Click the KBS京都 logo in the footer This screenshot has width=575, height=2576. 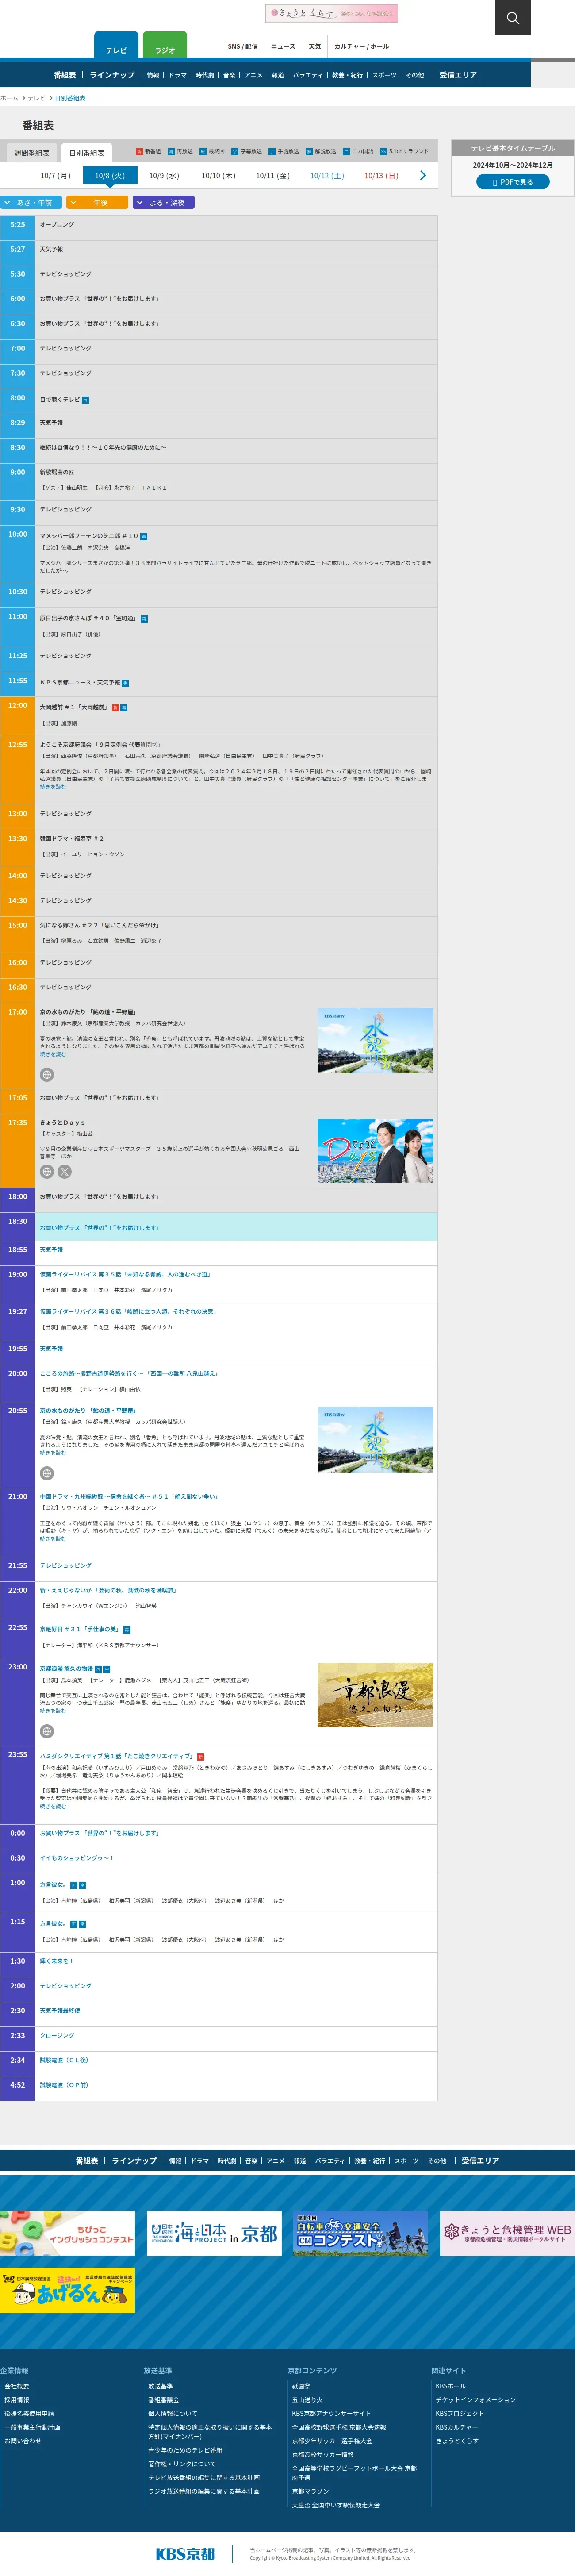(x=185, y=2553)
